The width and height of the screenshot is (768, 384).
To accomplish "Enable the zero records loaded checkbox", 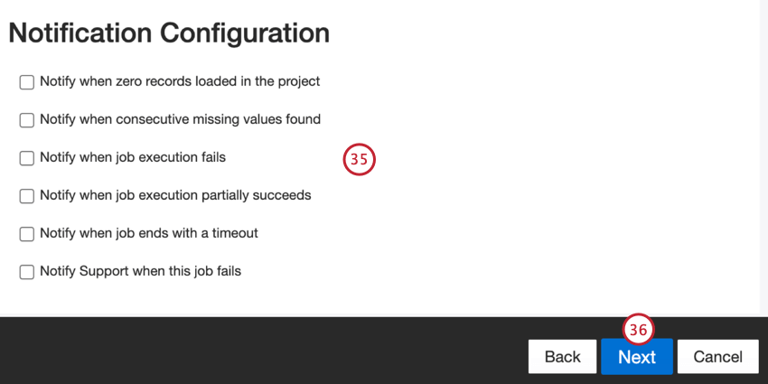I will point(27,82).
